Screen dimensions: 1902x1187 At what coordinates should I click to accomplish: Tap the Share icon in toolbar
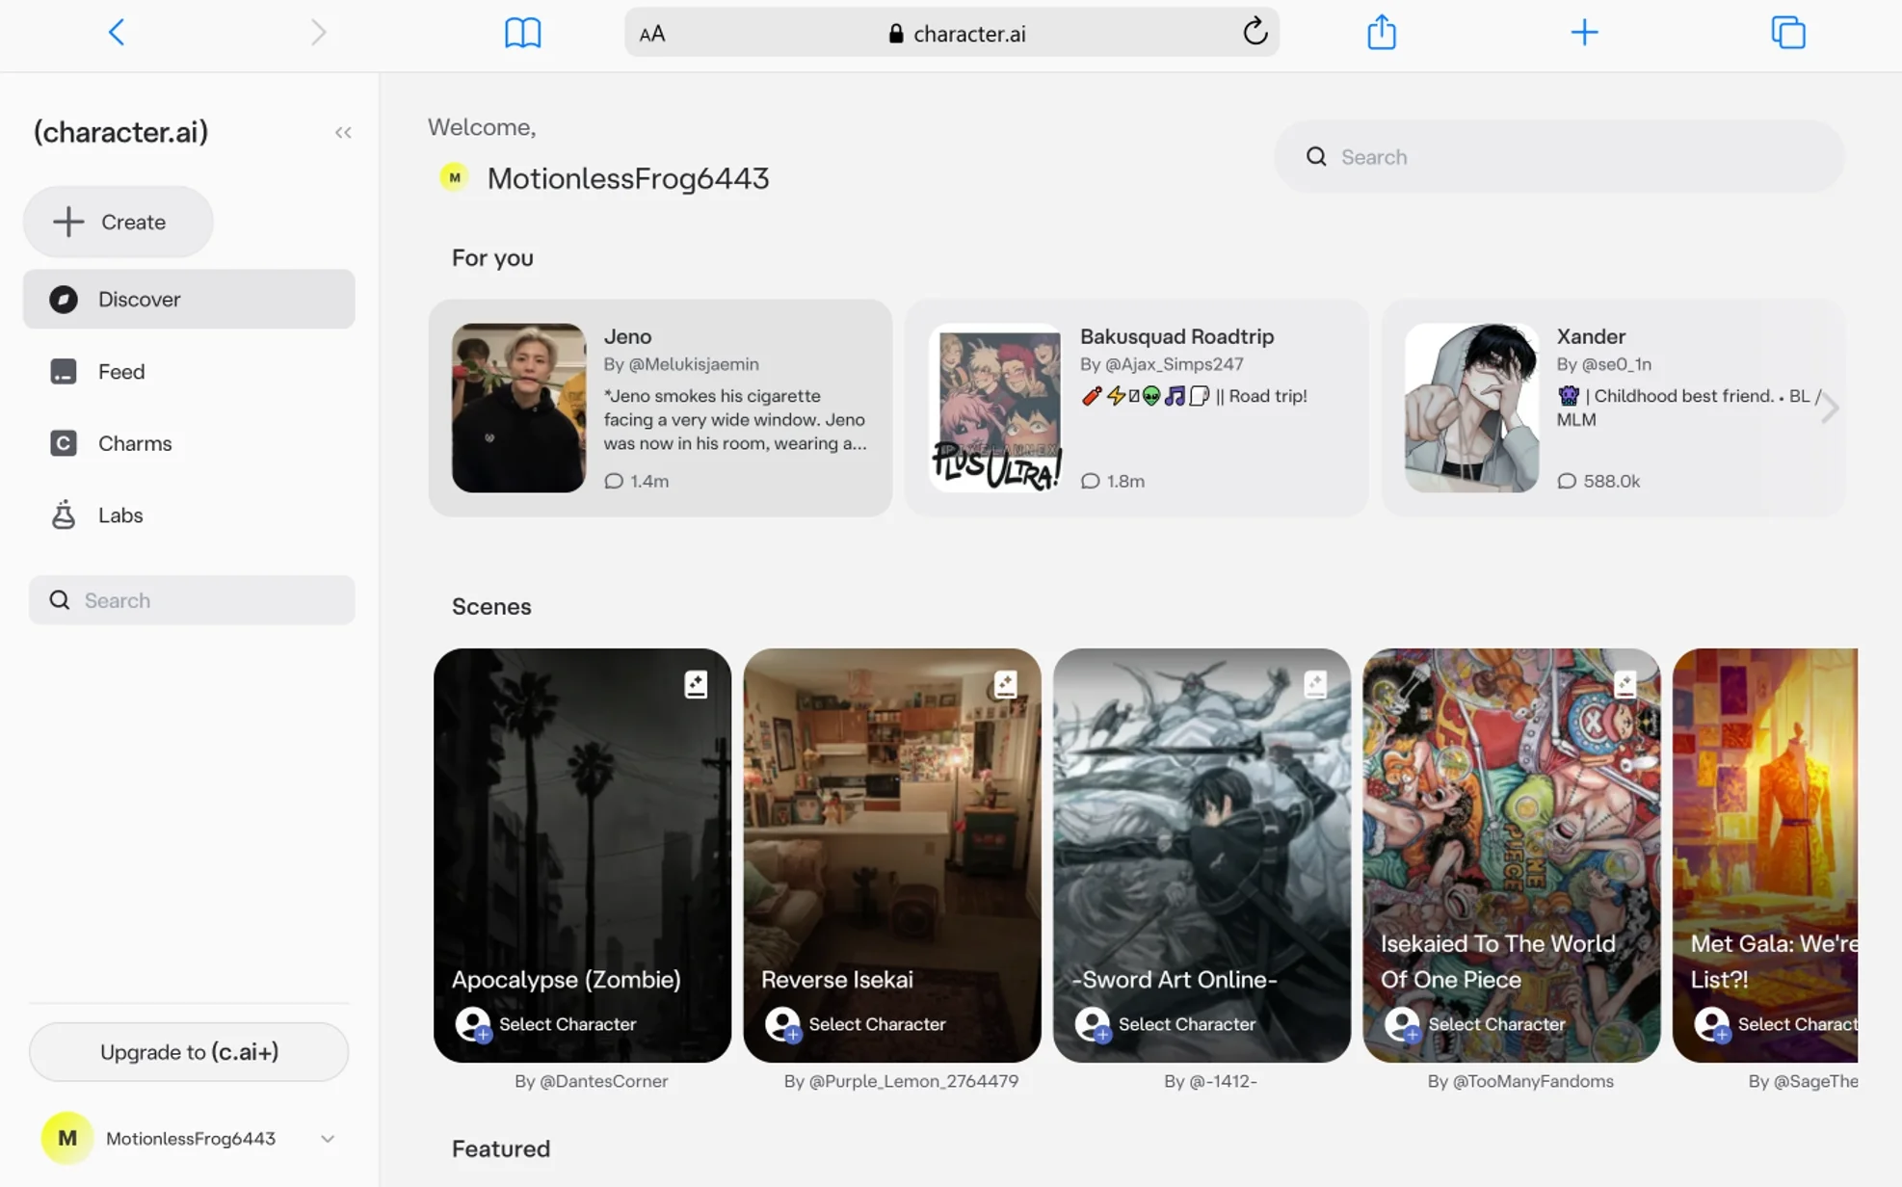(x=1382, y=32)
